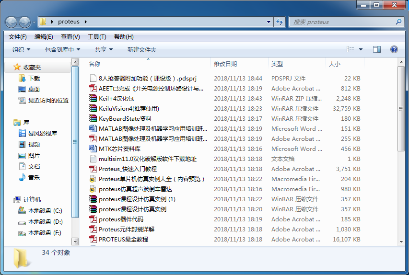Select the 本地磁盘 (C:) drive icon
409x275 pixels.
[22, 211]
